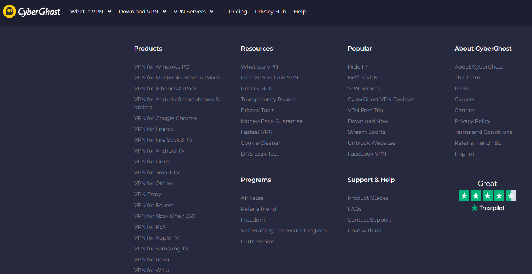
Task: Open Privacy Tools link
Action: click(x=258, y=110)
